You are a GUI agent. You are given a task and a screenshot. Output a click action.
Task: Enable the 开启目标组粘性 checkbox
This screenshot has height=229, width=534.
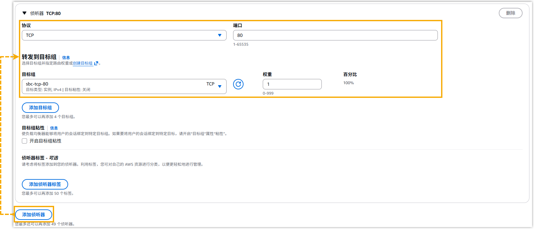24,141
